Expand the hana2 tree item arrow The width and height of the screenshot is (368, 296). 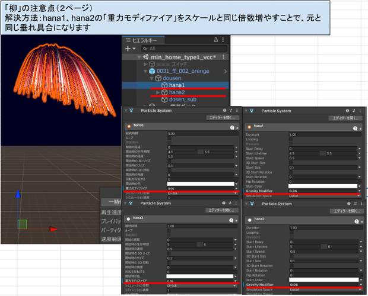coord(158,92)
